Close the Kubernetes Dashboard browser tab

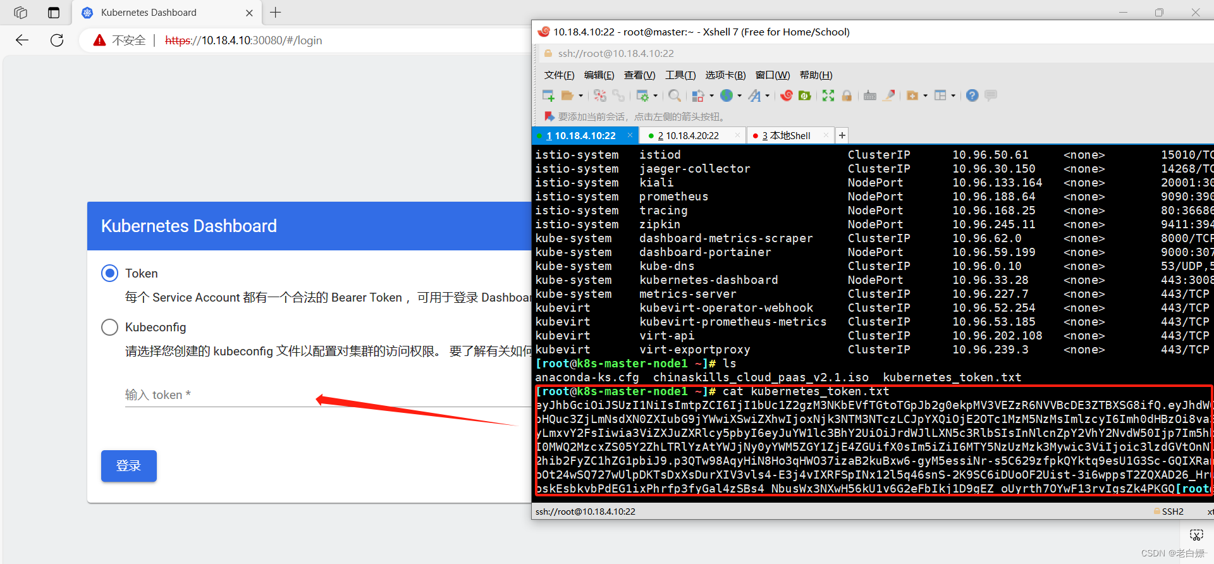249,13
